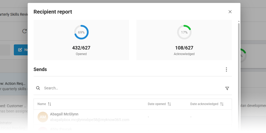The height and width of the screenshot is (133, 266).
Task: Click the Name column header
Action: pos(42,104)
